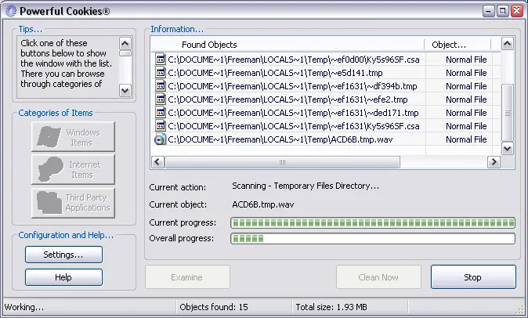Screen dimensions: 528x318
Task: Click Normal File cell of ACD6B.tmp.wav row
Action: coord(466,139)
